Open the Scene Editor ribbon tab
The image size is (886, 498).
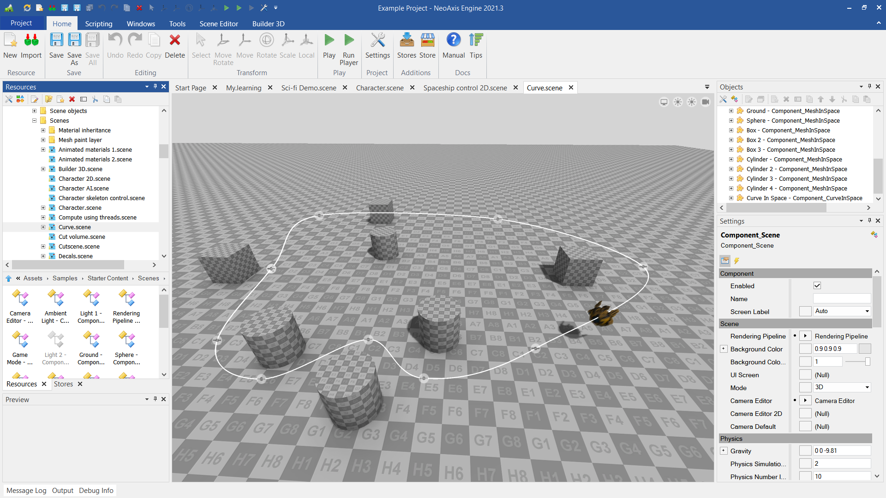pos(219,24)
